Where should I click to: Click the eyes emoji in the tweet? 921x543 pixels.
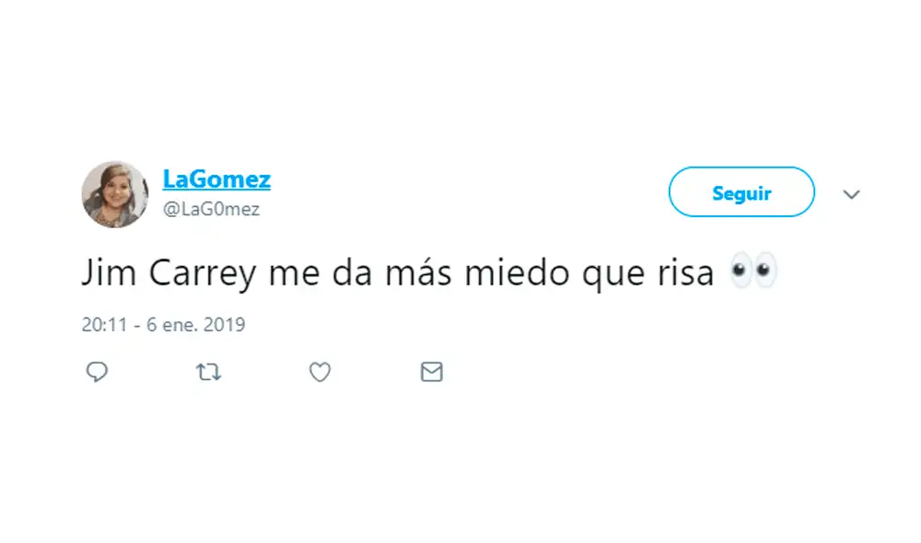tap(753, 273)
